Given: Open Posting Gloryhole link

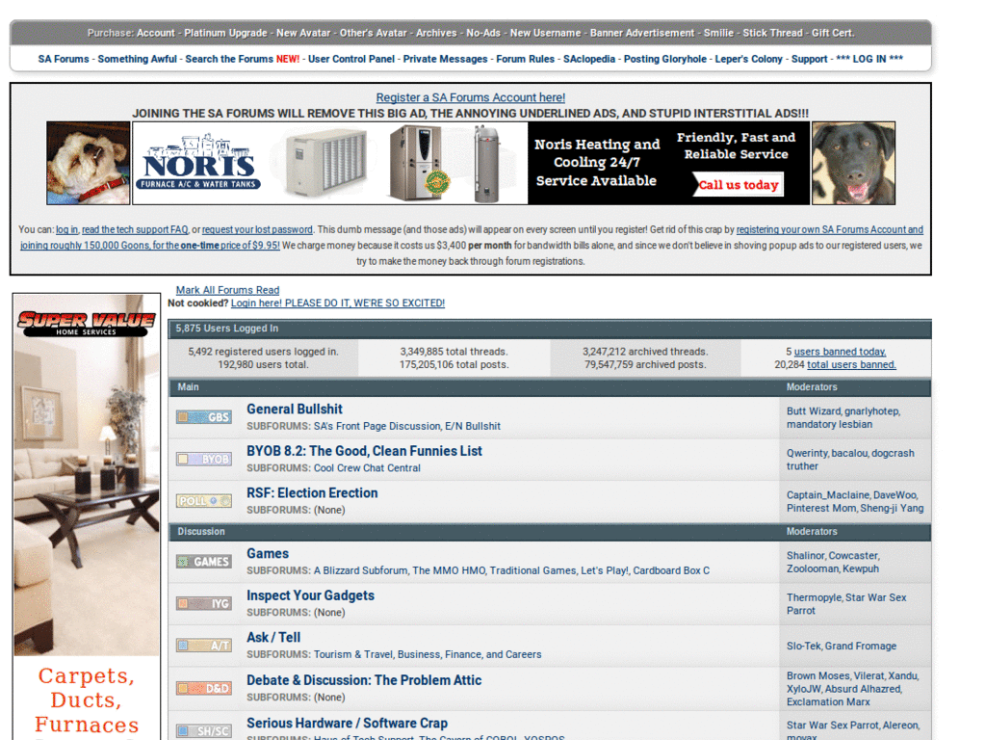Looking at the screenshot, I should pos(665,59).
